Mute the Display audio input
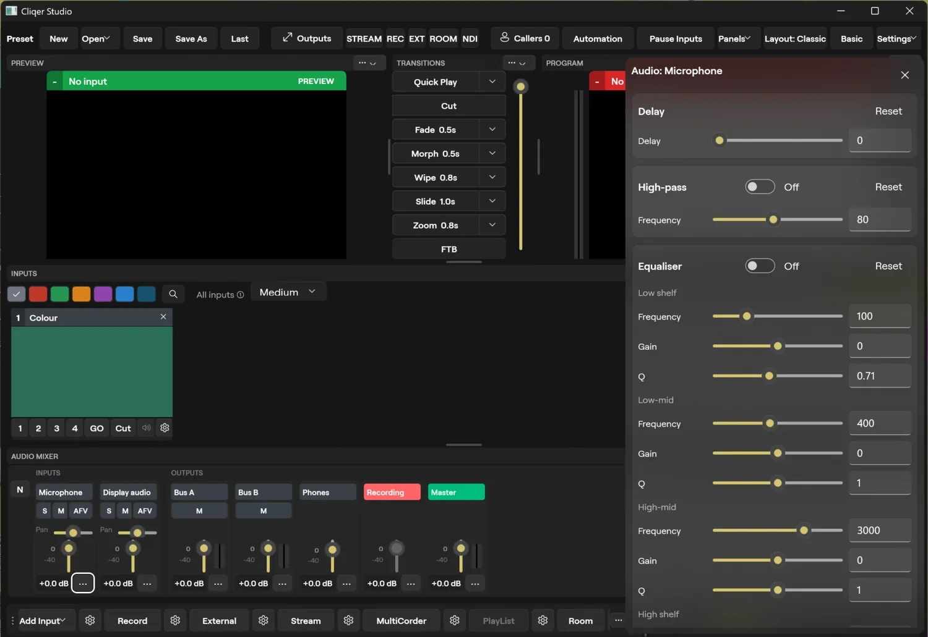 pos(125,511)
